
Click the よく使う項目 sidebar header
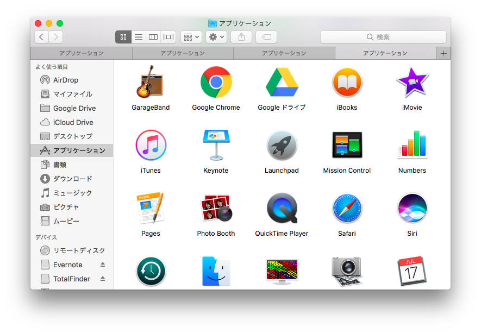[52, 67]
